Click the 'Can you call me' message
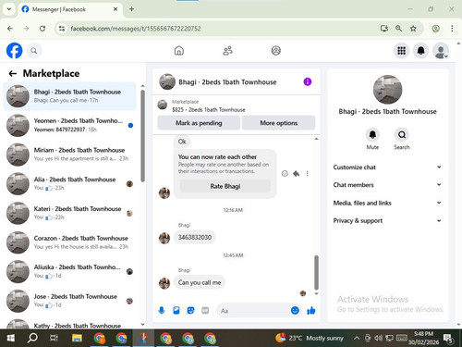Viewport: 462px width, 347px height. [x=200, y=282]
